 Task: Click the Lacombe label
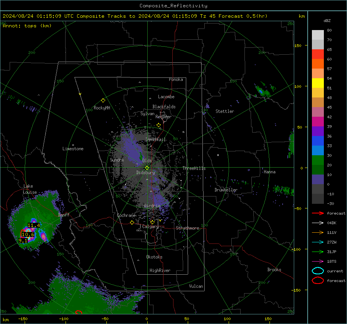(x=166, y=97)
